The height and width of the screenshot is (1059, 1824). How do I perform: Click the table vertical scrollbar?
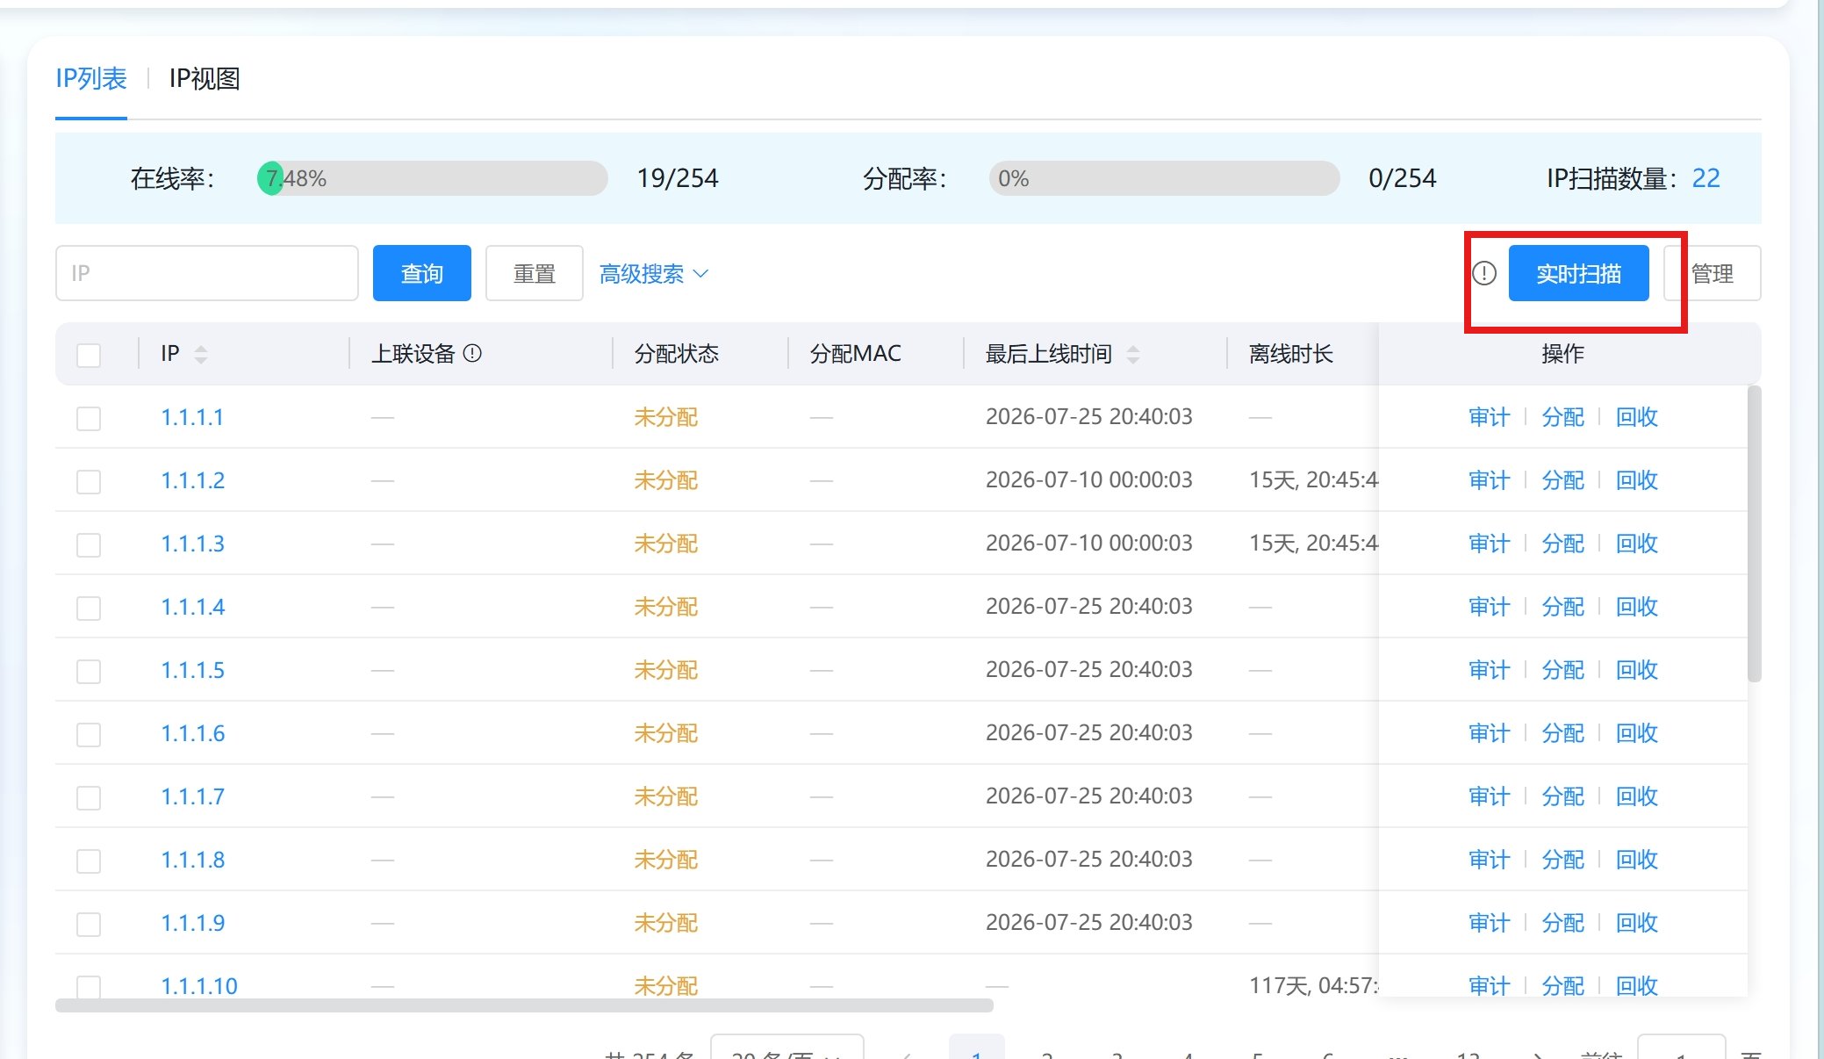(1755, 534)
